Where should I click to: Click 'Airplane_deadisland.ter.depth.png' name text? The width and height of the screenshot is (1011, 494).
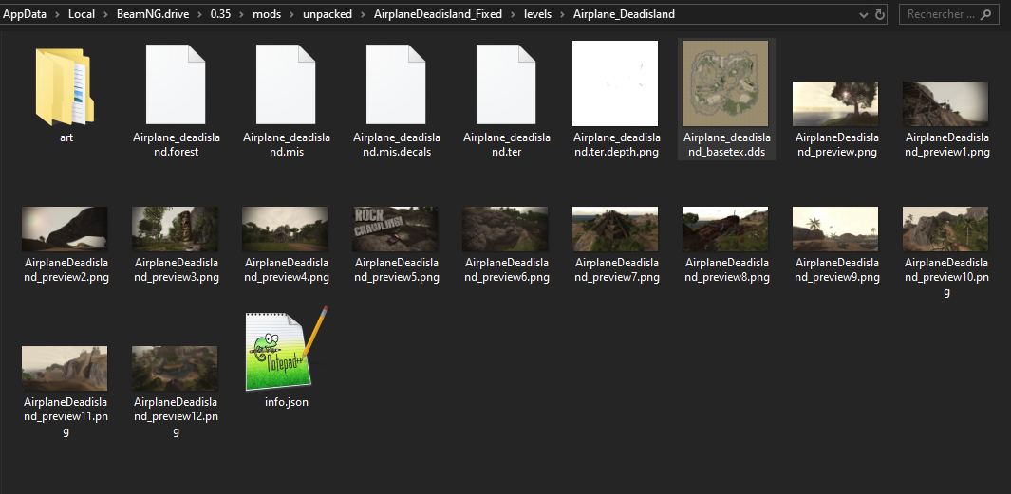(616, 145)
